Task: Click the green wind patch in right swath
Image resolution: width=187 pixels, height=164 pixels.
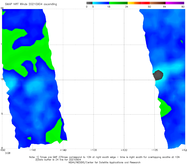Action: (165, 107)
